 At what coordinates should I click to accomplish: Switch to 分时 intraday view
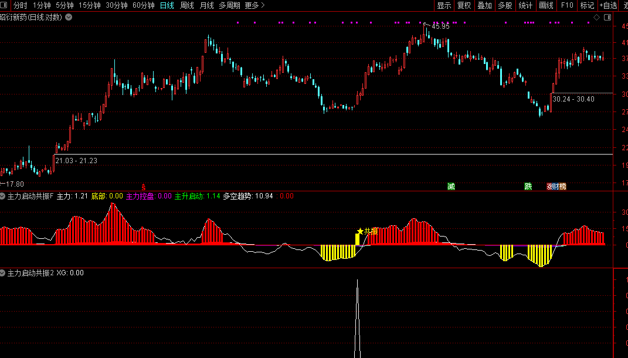pos(21,5)
